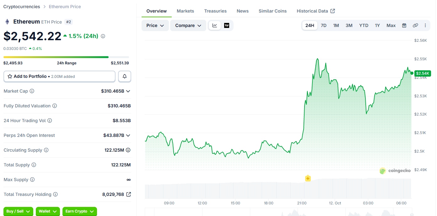Switch to the line chart view

tap(215, 25)
